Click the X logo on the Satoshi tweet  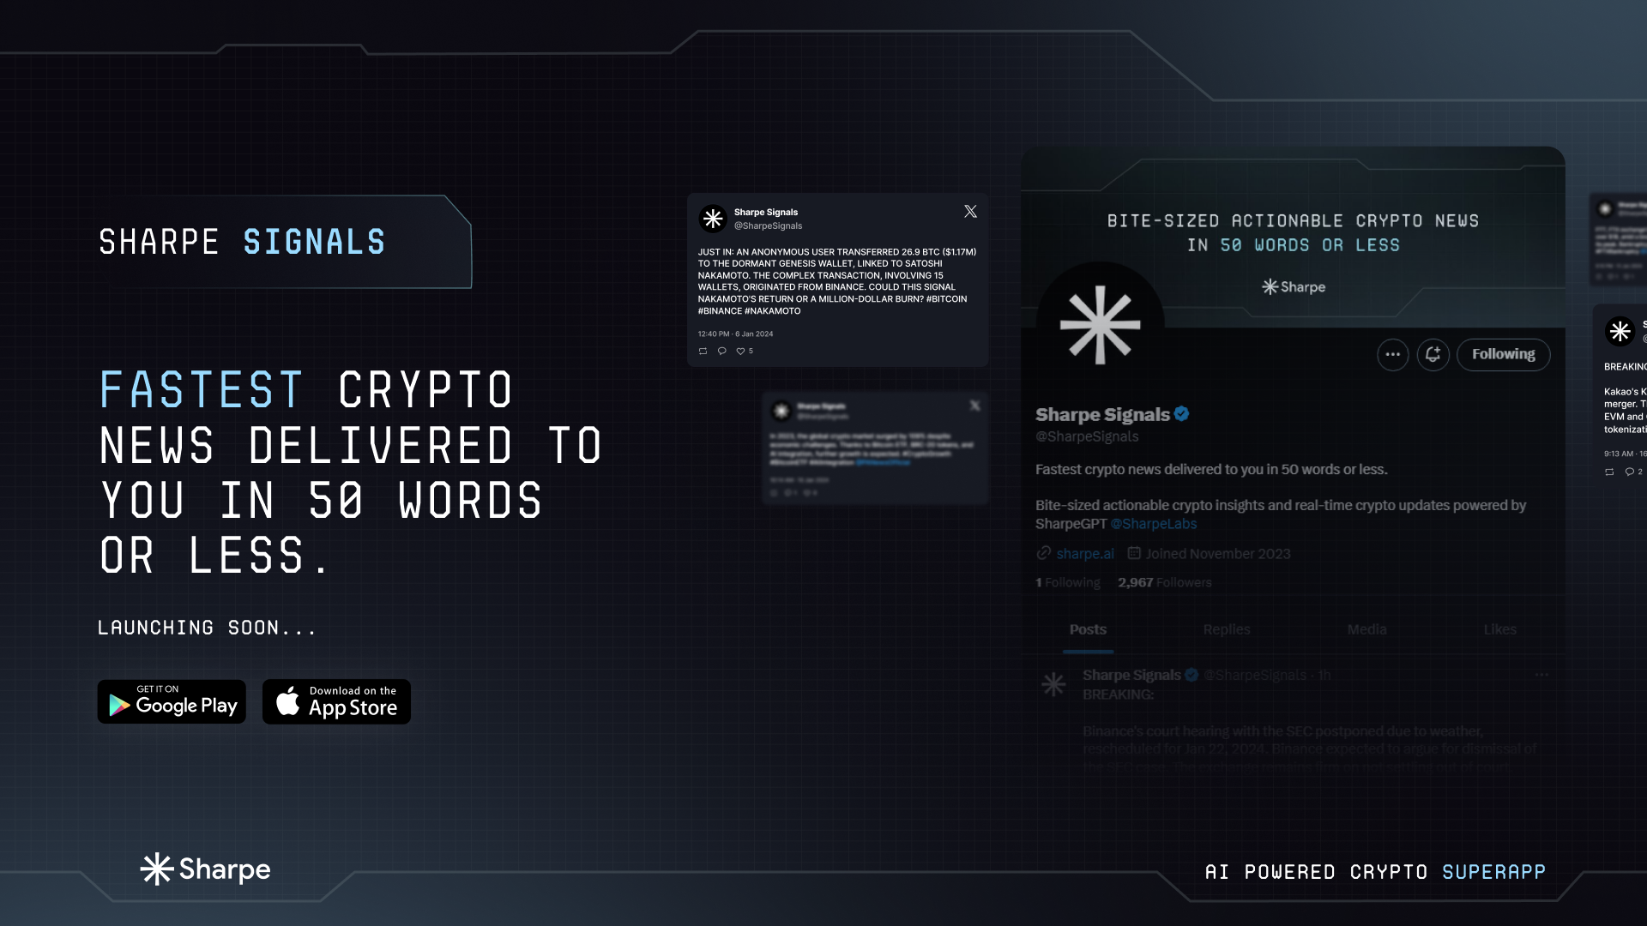coord(970,212)
